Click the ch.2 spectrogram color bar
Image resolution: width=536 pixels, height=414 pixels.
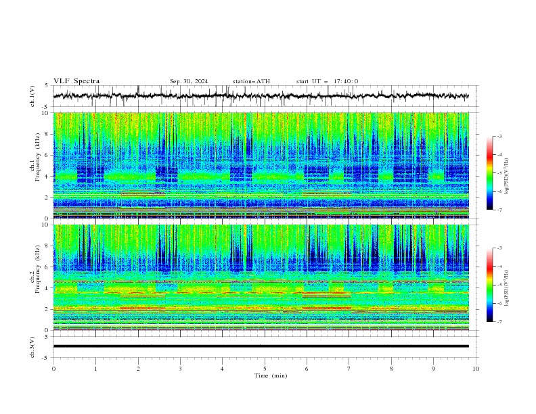pos(489,285)
